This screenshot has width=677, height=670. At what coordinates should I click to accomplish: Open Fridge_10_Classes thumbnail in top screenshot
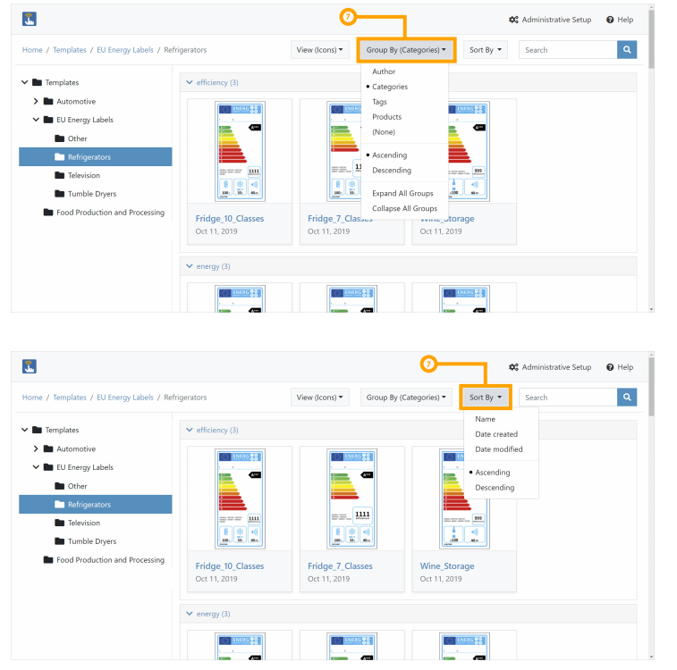point(240,151)
